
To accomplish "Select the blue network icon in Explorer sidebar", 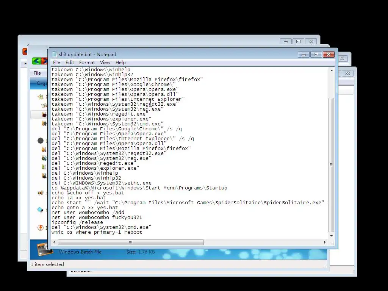I will (x=40, y=210).
